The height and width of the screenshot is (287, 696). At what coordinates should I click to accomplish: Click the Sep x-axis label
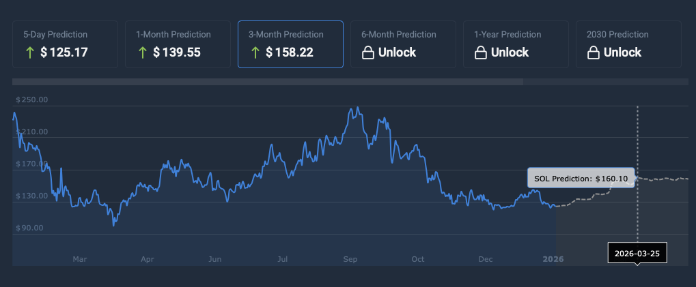click(x=350, y=259)
